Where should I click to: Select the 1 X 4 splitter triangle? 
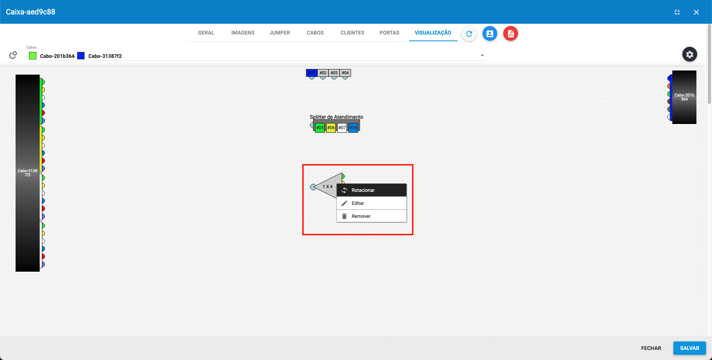(327, 186)
